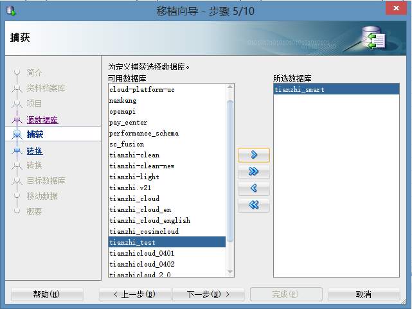Select highlighted tianzhi_test database entry
Viewport: 412px width, 309px height.
[167, 242]
